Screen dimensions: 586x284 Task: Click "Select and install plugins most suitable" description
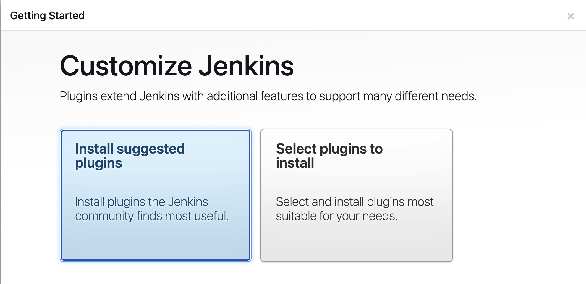point(354,202)
